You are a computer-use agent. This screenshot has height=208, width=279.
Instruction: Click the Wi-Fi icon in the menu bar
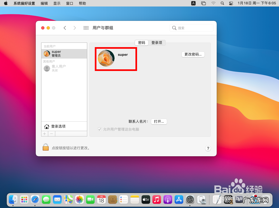(x=213, y=3)
